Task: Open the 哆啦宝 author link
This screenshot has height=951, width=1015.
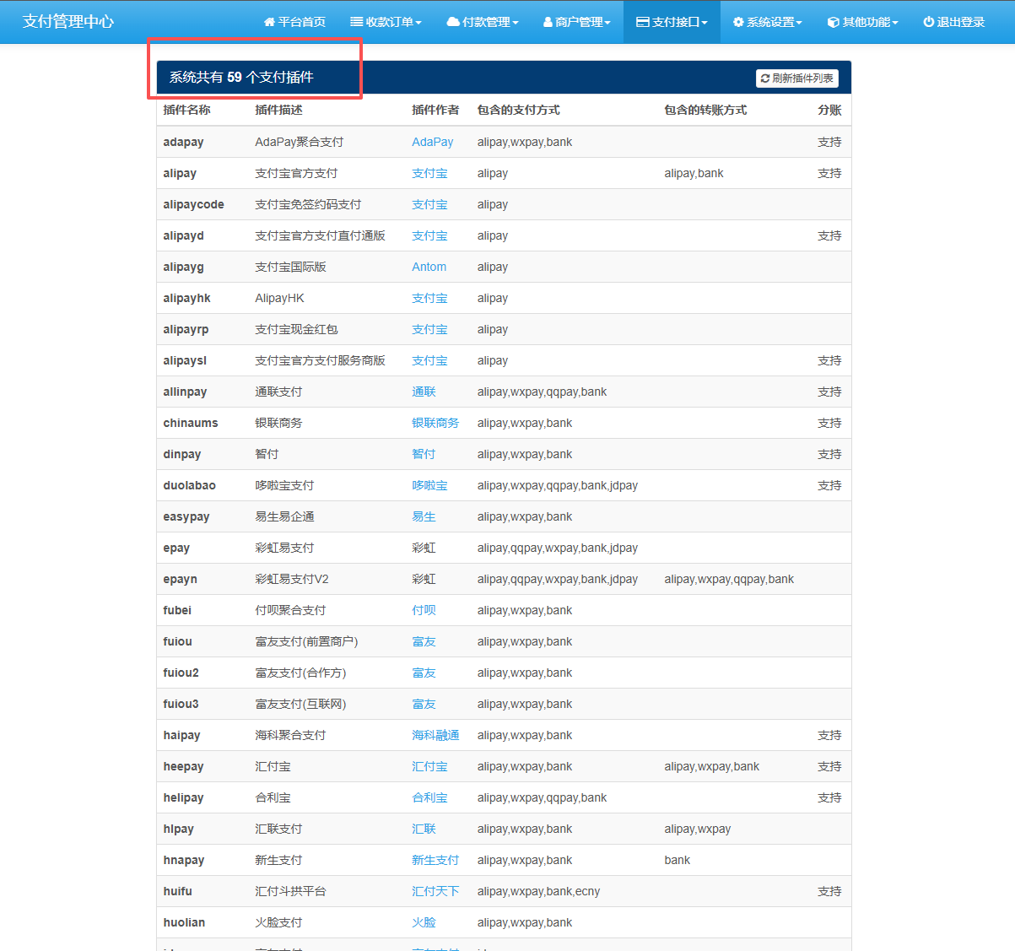Action: [429, 485]
